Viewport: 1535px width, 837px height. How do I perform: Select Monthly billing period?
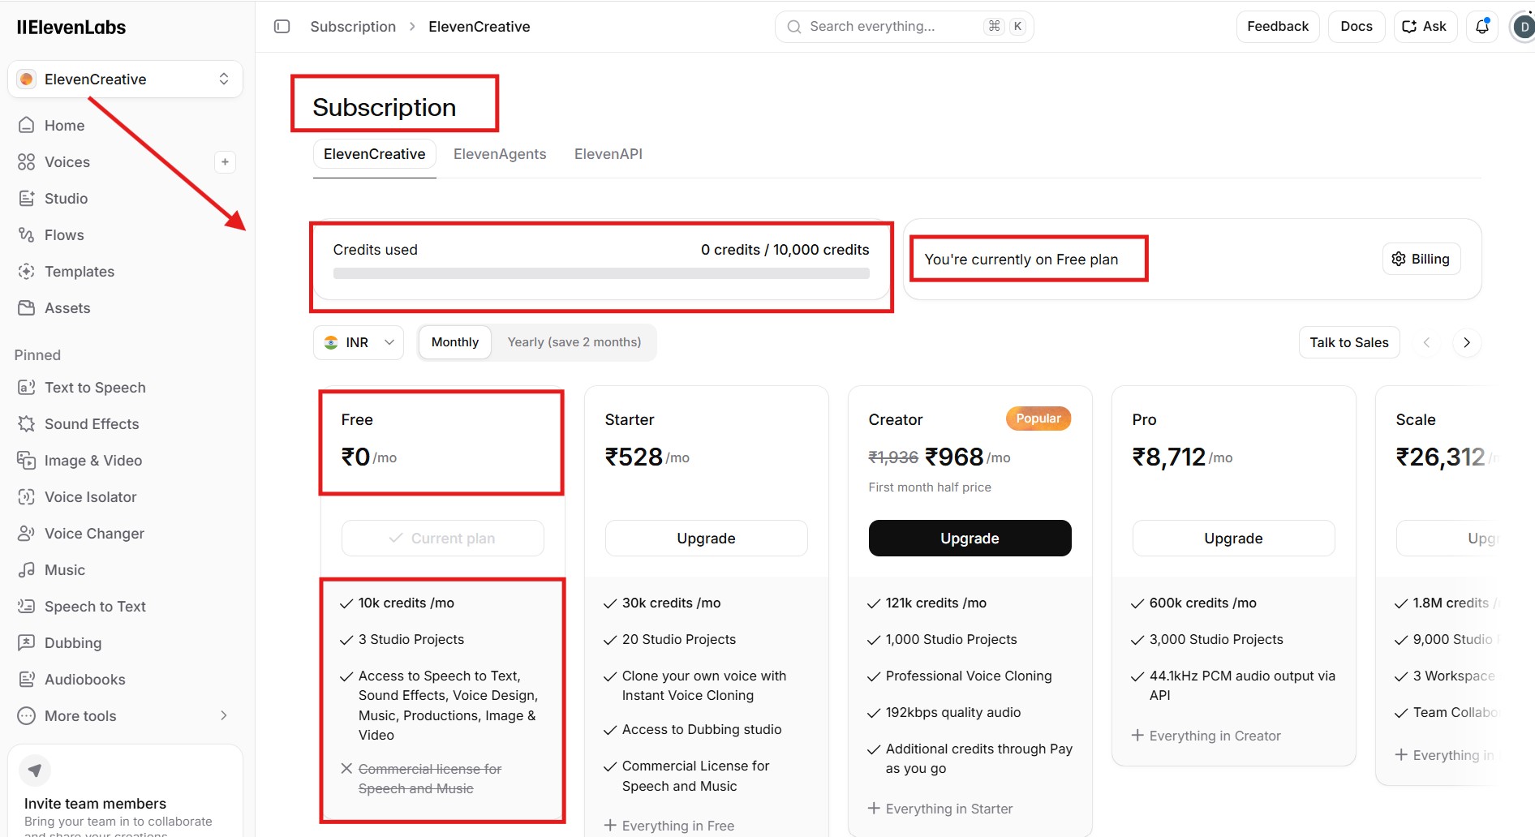click(455, 342)
